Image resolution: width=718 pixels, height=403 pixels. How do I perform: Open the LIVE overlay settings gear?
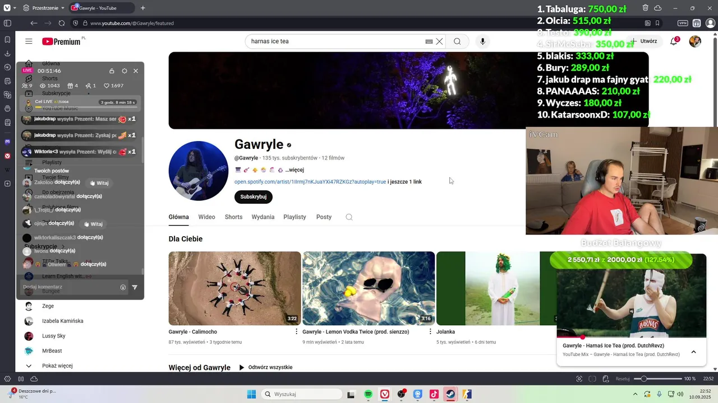pyautogui.click(x=124, y=71)
